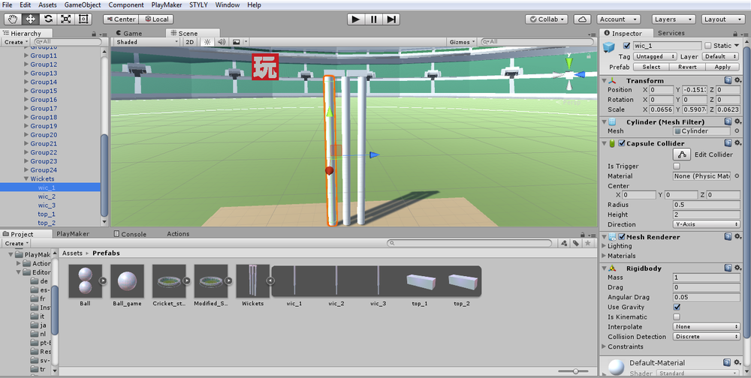Open the Collab button
Screen dimensions: 751x378
tap(547, 19)
